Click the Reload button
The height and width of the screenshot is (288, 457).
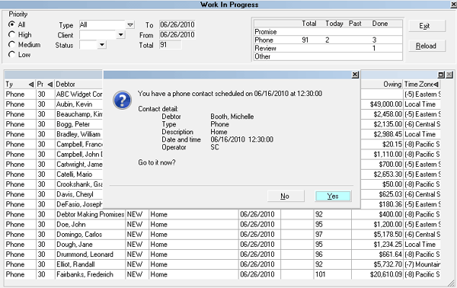(x=427, y=46)
